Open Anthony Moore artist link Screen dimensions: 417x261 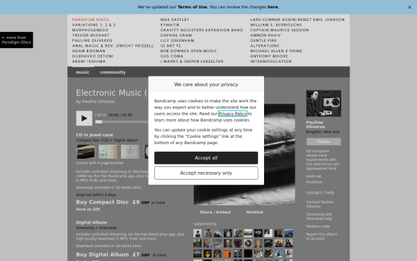point(268,56)
